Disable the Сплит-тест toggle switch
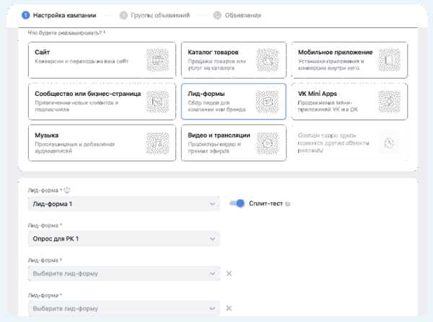Image resolution: width=433 pixels, height=322 pixels. pyautogui.click(x=237, y=204)
